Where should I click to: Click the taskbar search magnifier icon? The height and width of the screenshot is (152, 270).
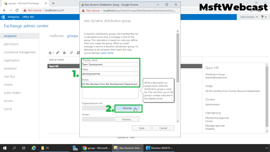click(14, 148)
